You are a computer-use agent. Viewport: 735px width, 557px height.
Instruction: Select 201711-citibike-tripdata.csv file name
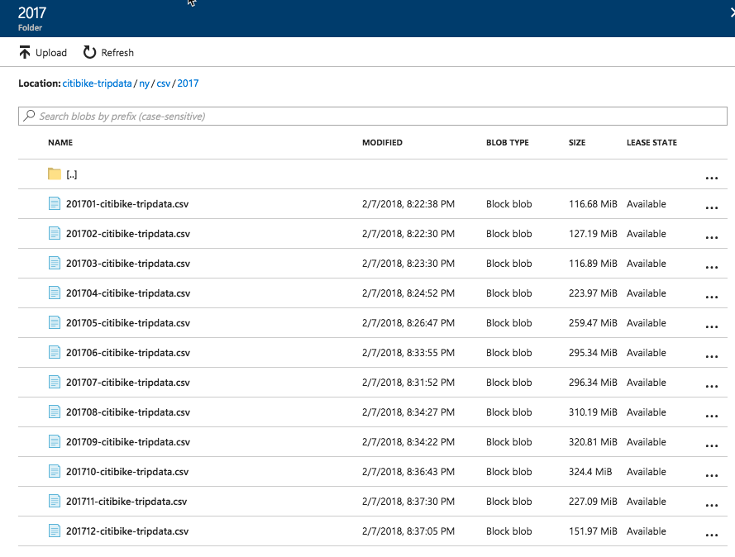pyautogui.click(x=126, y=502)
